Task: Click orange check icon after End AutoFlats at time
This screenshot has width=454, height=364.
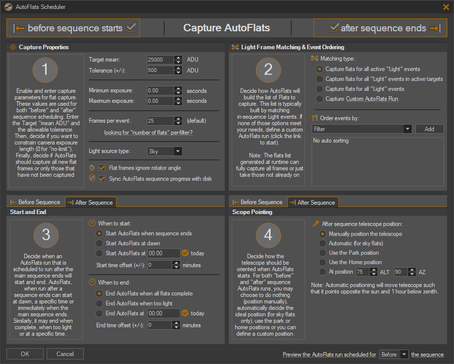Action: (x=185, y=313)
